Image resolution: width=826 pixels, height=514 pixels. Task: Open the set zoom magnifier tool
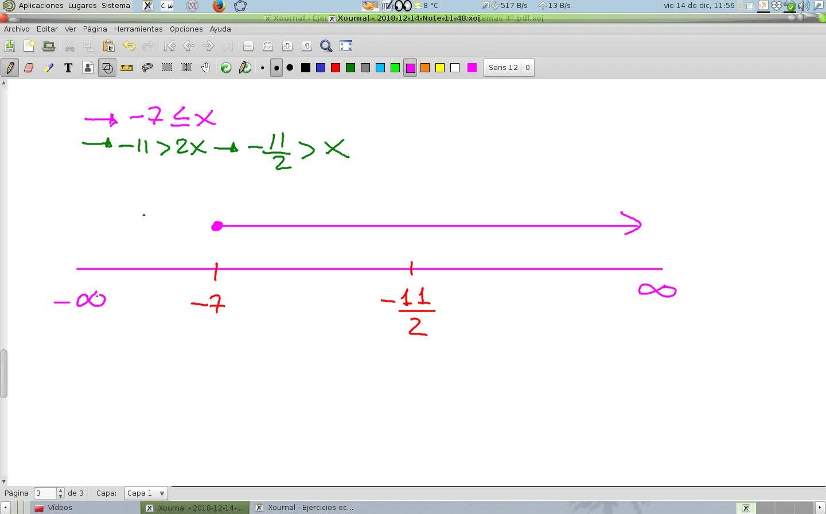[326, 46]
